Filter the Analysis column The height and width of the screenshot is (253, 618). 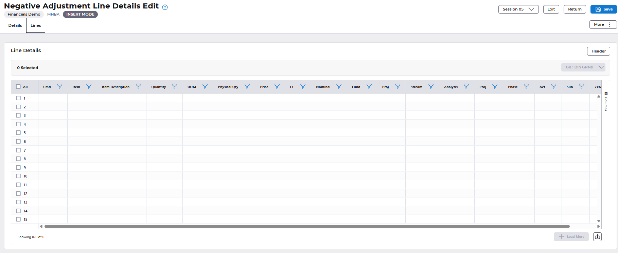[466, 86]
